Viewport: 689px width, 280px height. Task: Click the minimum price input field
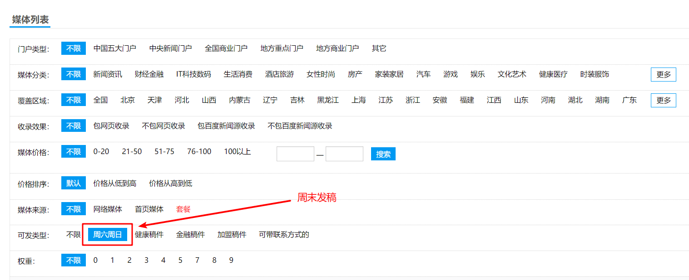(x=295, y=154)
